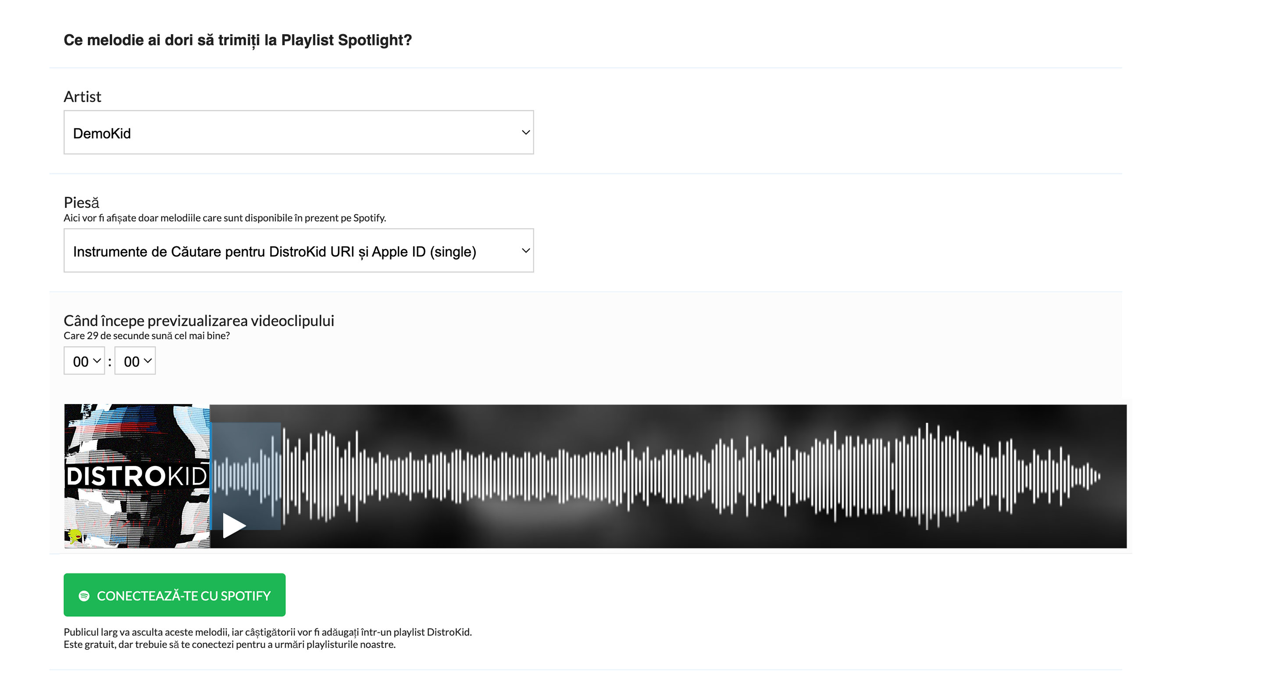This screenshot has width=1263, height=680.
Task: Click the Piesă dropdown chevron arrow
Action: pyautogui.click(x=526, y=251)
